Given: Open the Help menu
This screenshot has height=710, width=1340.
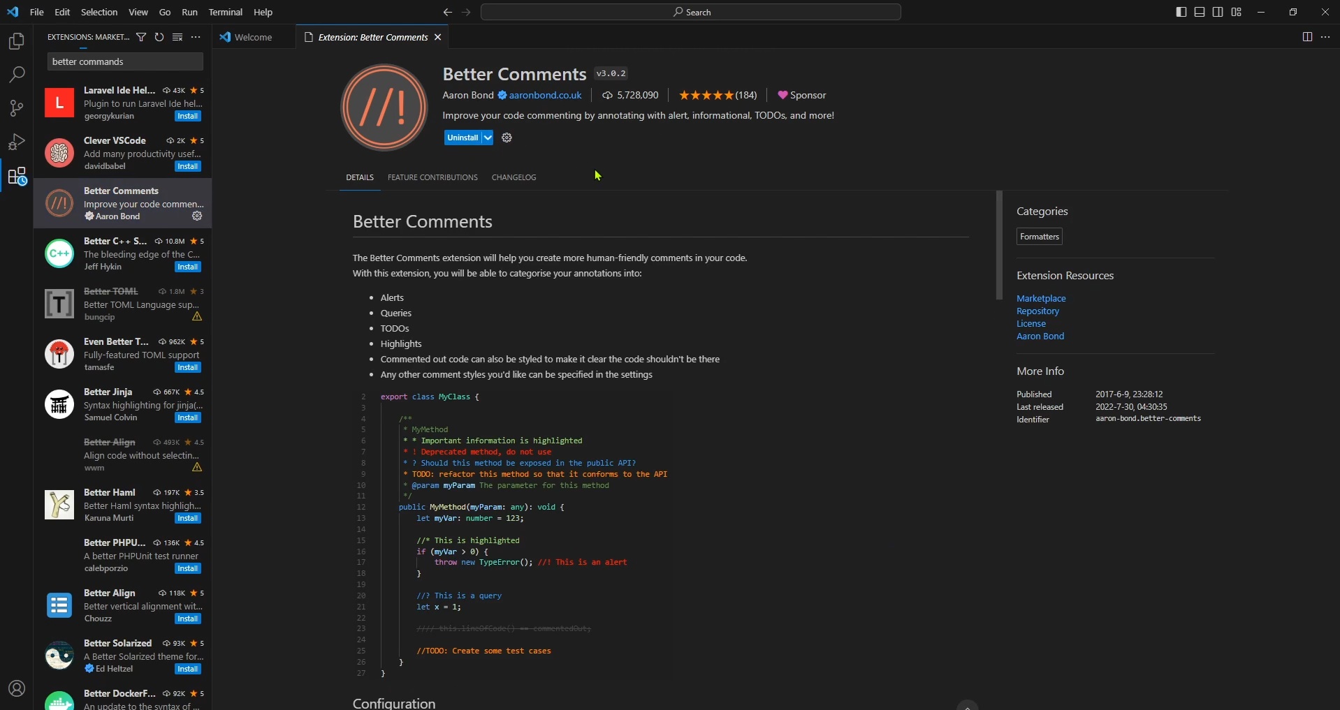Looking at the screenshot, I should coord(263,12).
